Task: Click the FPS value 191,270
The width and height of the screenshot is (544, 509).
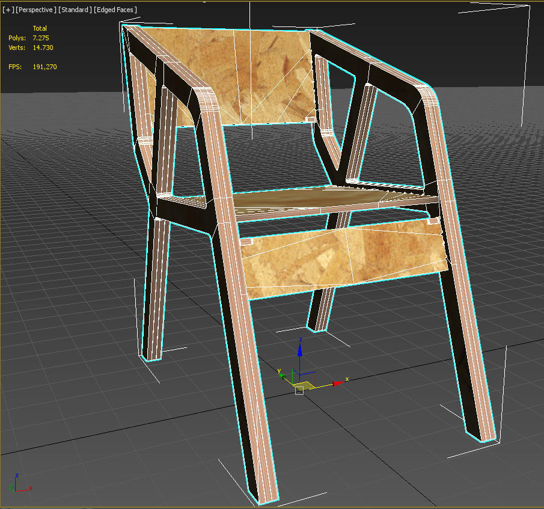Action: click(44, 67)
